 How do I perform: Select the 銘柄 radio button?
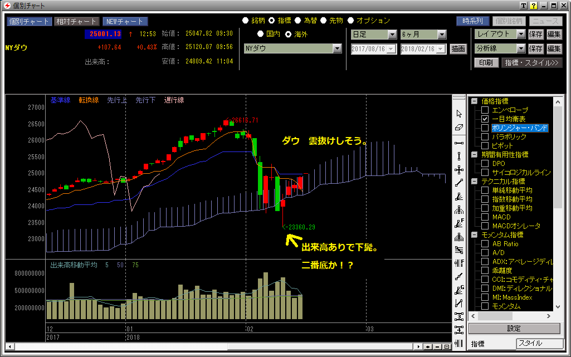[246, 21]
